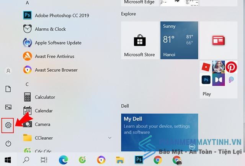Open the Microsoft Edge tile at top
Viewport: 245px width, 166px height.
click(x=140, y=3)
